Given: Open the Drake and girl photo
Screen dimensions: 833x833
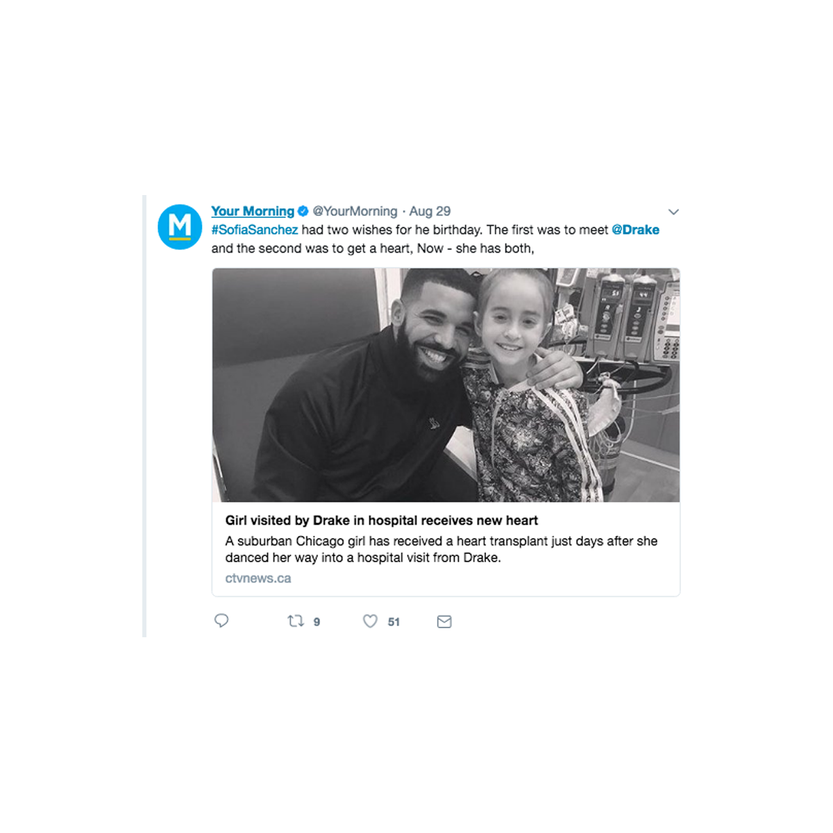Looking at the screenshot, I should click(x=446, y=385).
